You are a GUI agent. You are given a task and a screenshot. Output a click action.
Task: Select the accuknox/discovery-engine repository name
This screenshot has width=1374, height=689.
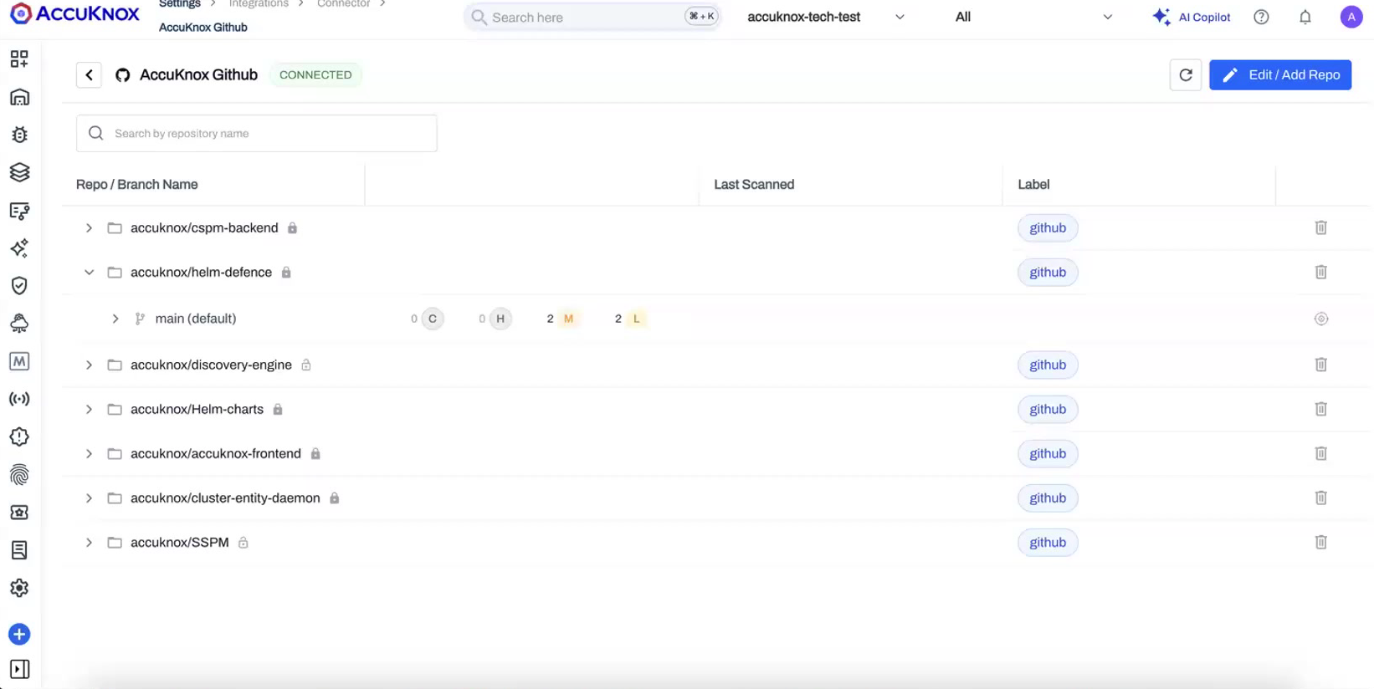(211, 365)
